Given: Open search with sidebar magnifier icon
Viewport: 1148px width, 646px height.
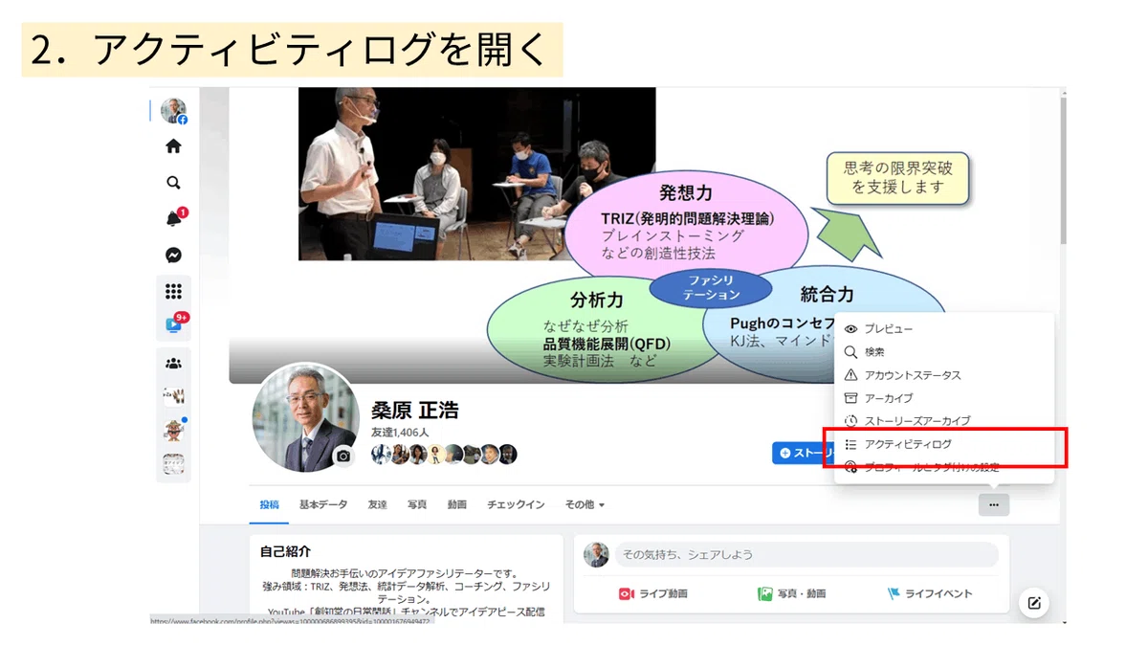Looking at the screenshot, I should tap(173, 183).
